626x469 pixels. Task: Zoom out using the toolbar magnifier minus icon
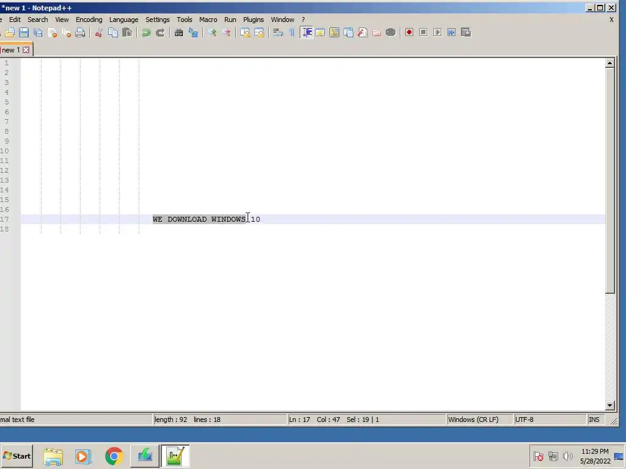(226, 33)
